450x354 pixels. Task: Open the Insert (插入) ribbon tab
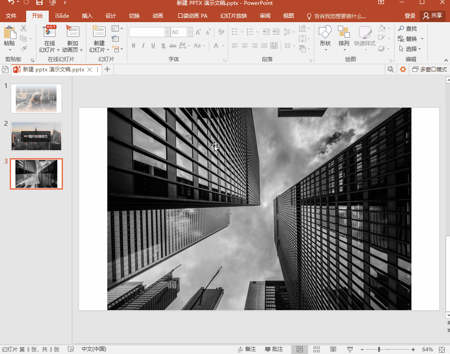pos(87,16)
